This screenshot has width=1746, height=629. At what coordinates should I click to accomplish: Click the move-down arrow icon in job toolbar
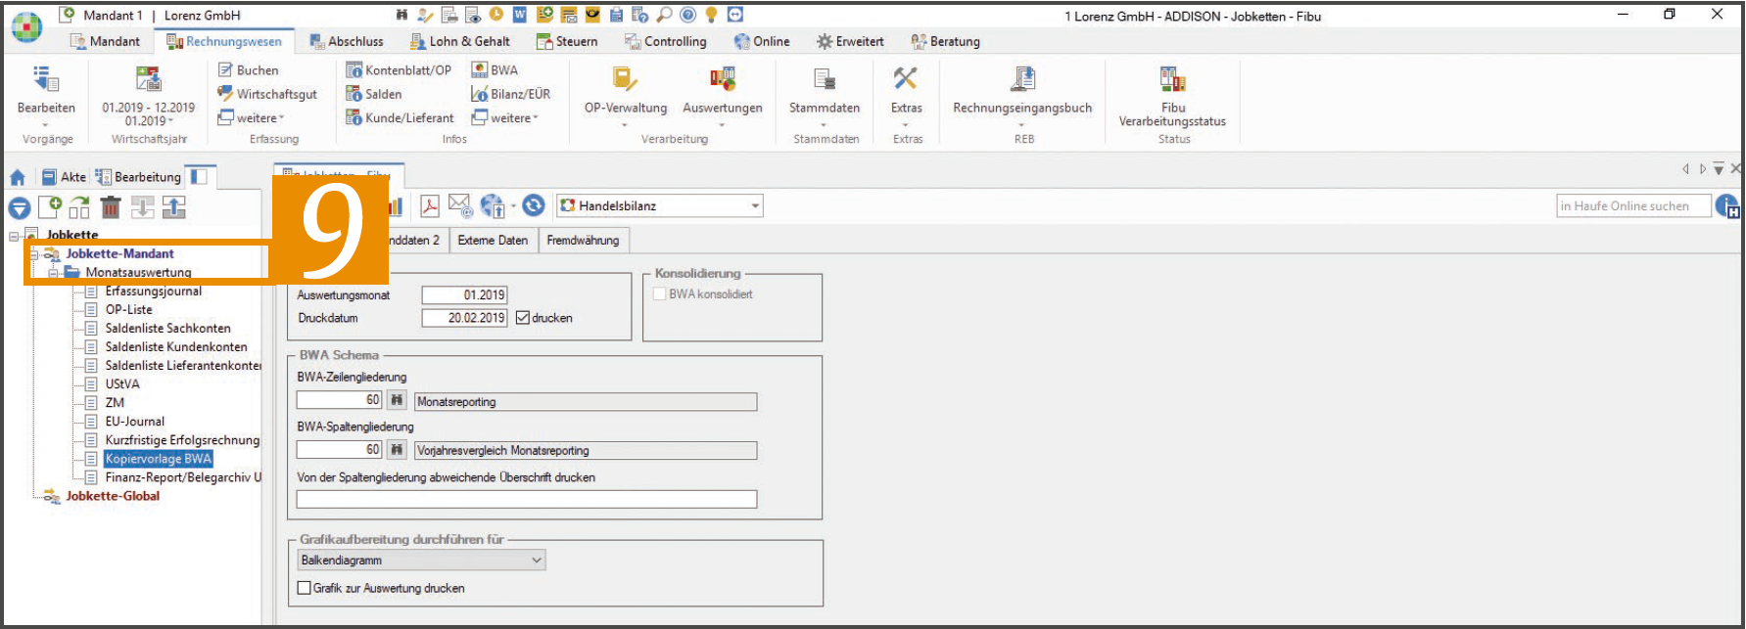click(142, 207)
